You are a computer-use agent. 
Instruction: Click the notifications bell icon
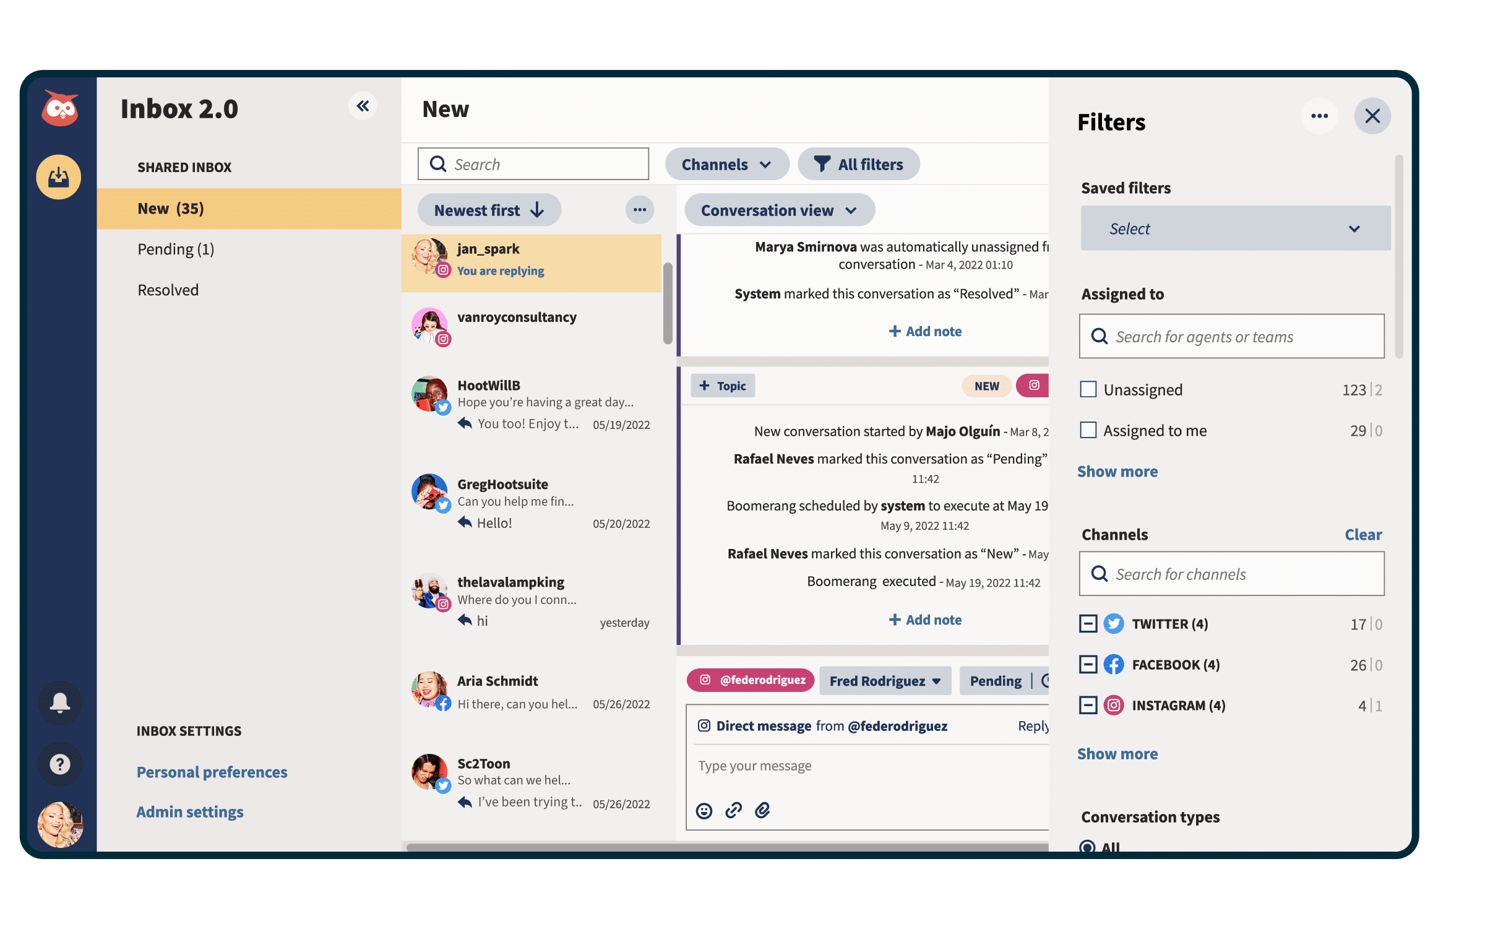click(x=60, y=703)
